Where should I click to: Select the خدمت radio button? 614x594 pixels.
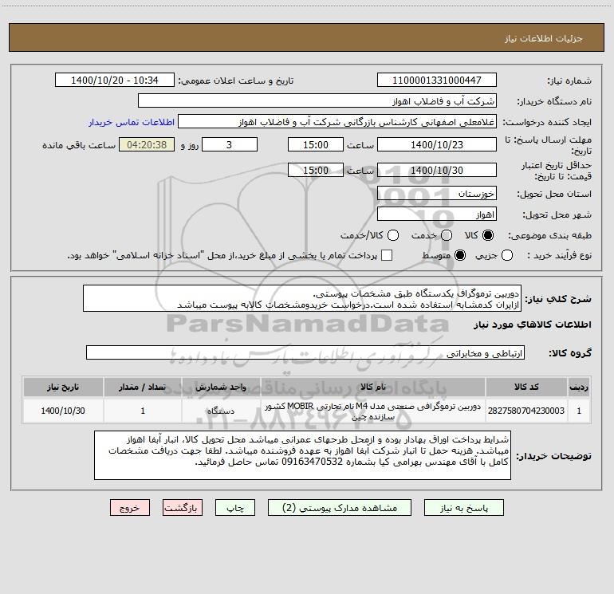tap(447, 235)
